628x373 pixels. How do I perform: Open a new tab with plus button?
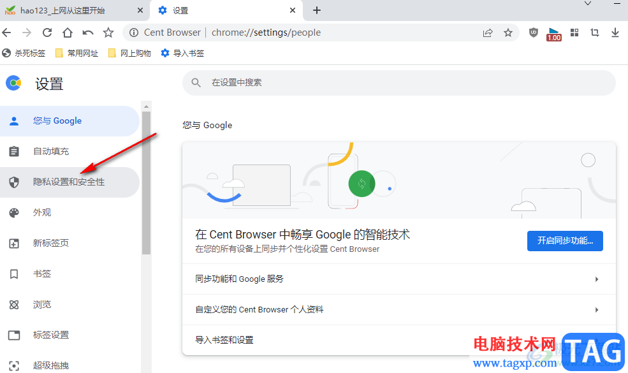(316, 10)
